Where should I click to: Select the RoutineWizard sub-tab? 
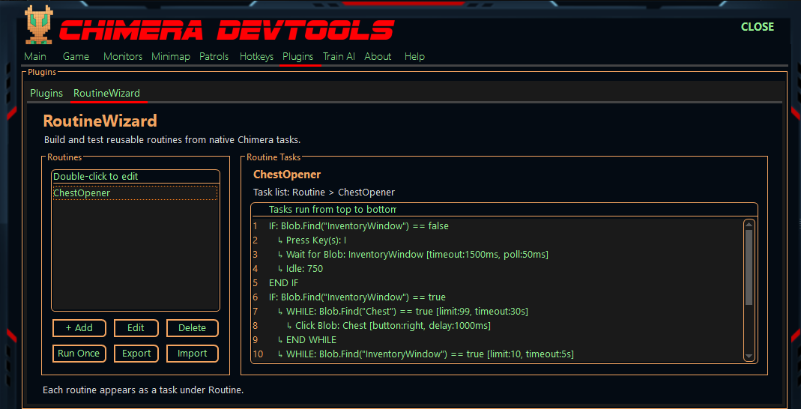pos(106,94)
